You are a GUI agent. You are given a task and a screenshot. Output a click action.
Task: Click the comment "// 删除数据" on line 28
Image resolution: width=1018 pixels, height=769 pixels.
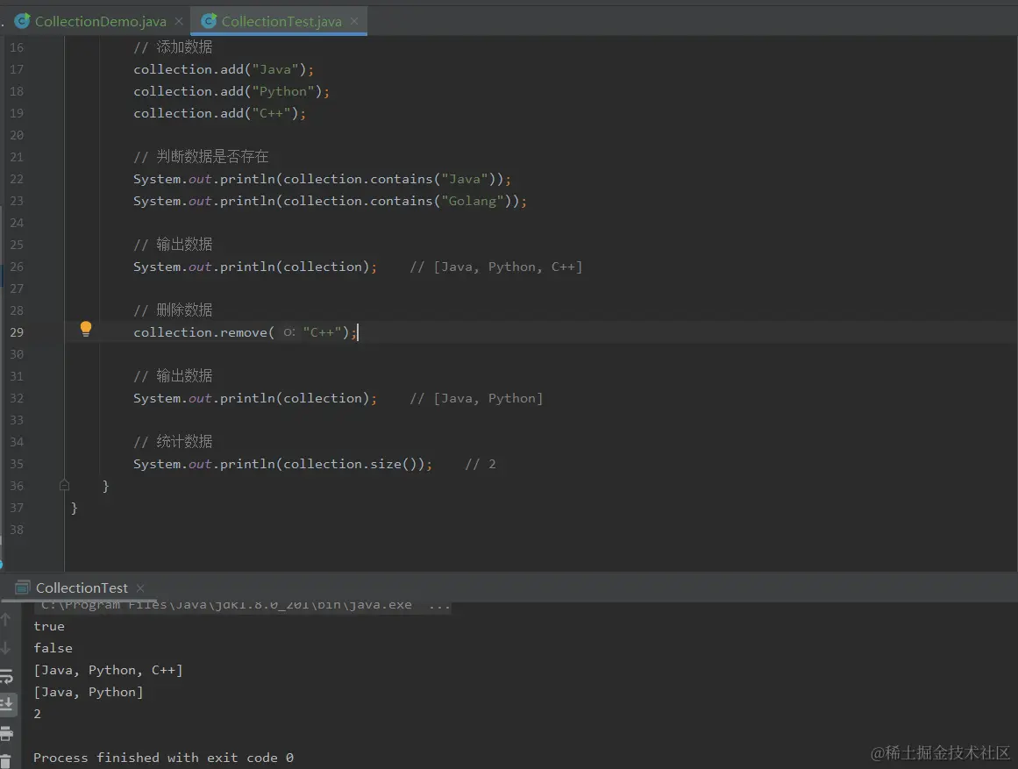coord(173,310)
